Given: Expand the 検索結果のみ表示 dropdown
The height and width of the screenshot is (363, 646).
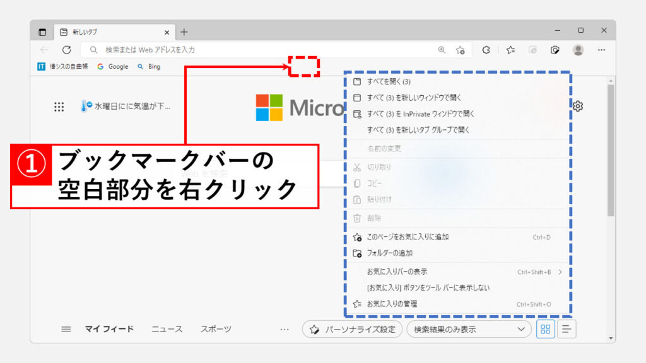Looking at the screenshot, I should point(468,329).
